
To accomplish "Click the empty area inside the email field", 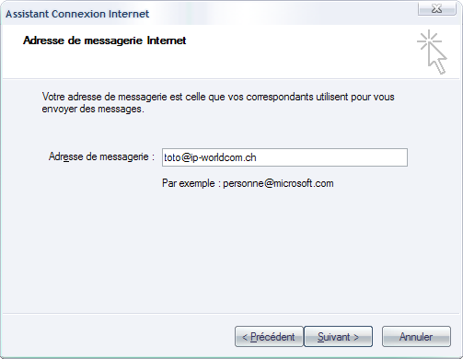I will tap(331, 157).
